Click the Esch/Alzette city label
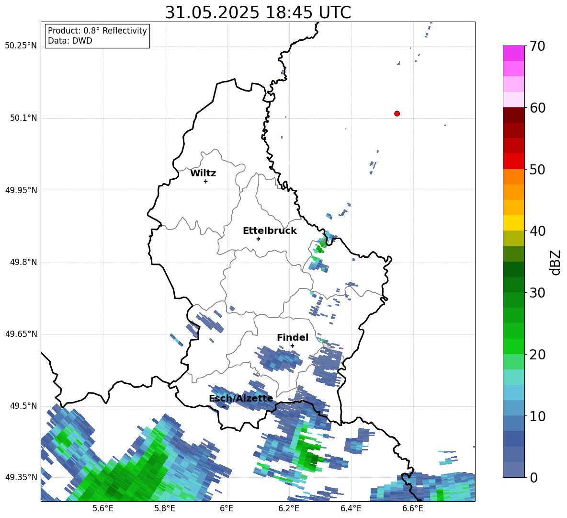 pos(241,399)
